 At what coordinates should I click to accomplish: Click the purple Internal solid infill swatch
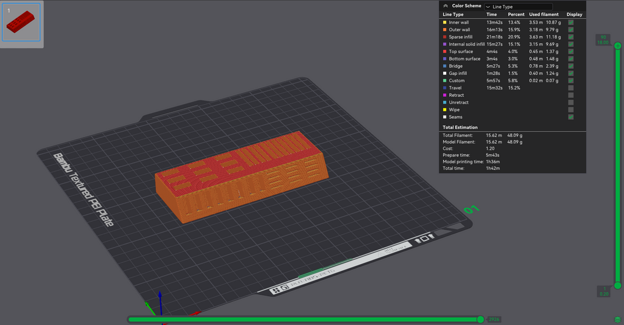pos(444,44)
